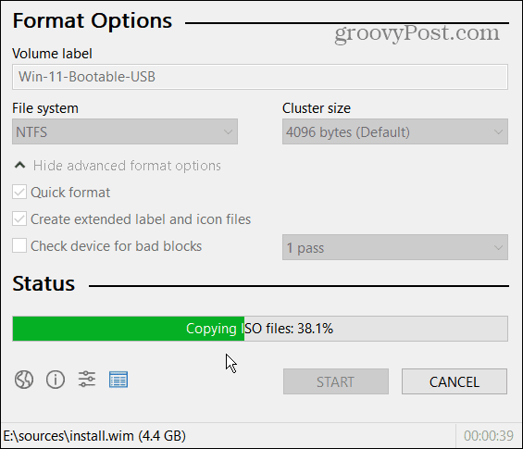Viewport: 523px width, 449px height.
Task: Open the 4096 bytes cluster size dropdown
Action: [395, 131]
